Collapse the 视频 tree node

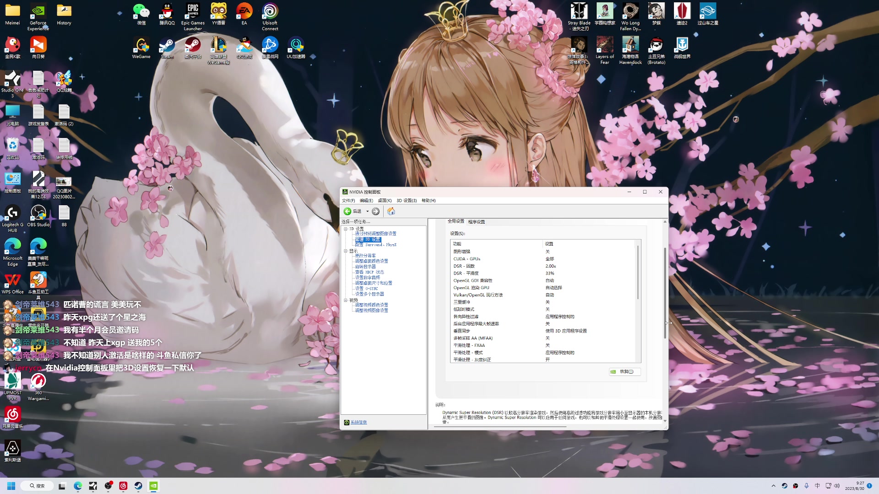[x=346, y=300]
